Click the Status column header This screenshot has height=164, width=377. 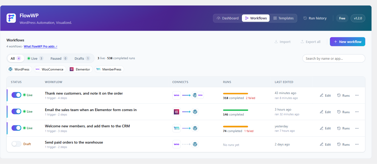[16, 82]
